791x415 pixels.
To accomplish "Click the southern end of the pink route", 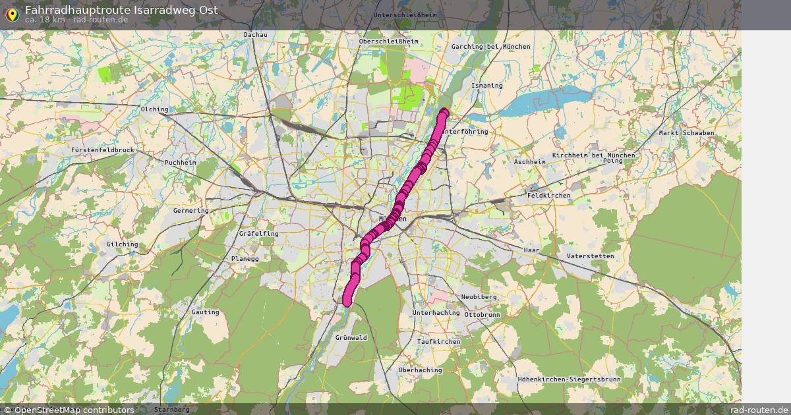I will [x=348, y=301].
